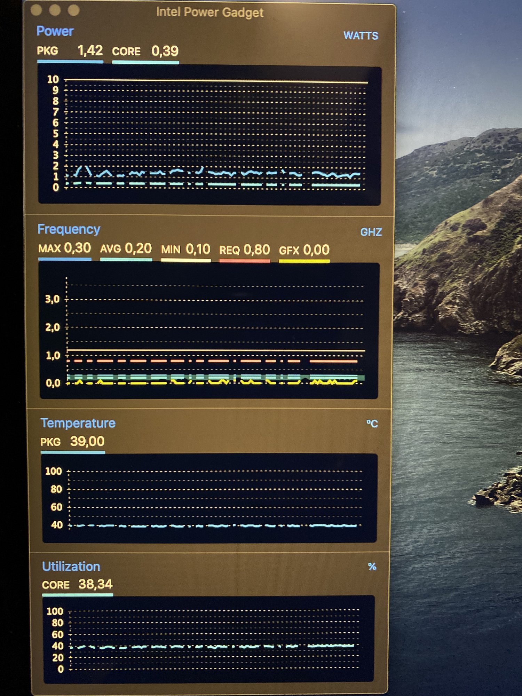This screenshot has height=696, width=522.
Task: Click the WATTS unit label
Action: pyautogui.click(x=361, y=36)
